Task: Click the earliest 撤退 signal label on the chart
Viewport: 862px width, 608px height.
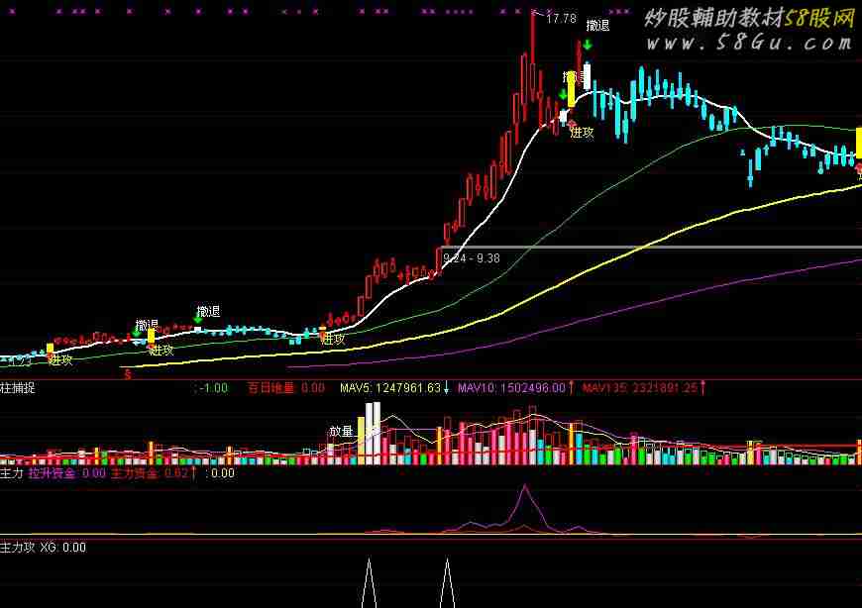Action: [148, 325]
